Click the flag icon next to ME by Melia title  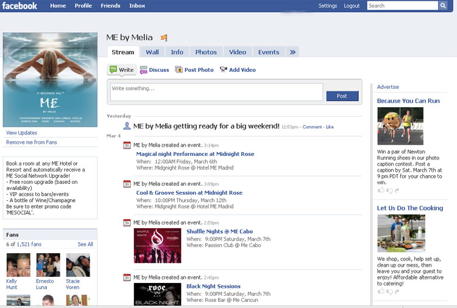(x=164, y=38)
